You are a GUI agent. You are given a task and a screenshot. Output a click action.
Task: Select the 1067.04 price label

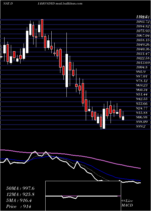point(143,36)
